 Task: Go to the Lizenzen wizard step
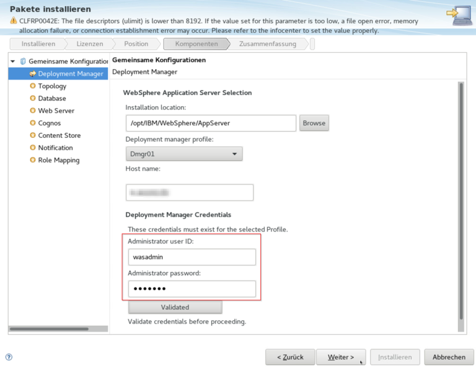tap(89, 44)
